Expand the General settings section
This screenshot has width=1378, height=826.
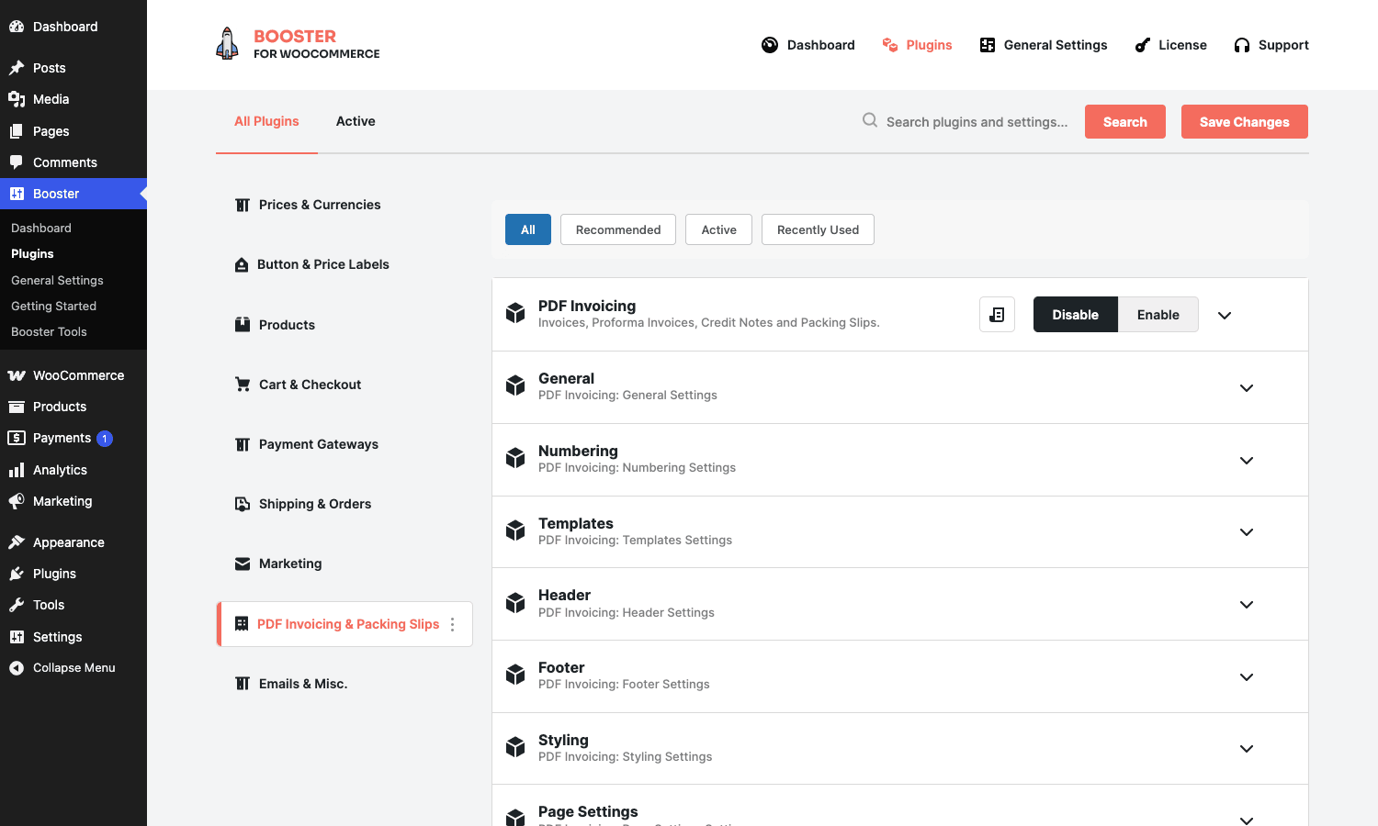tap(1247, 387)
